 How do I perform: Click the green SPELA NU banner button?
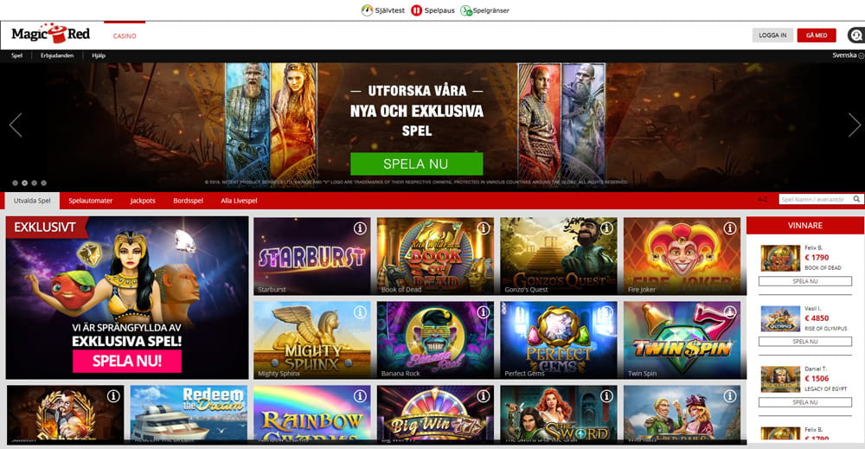[x=417, y=164]
